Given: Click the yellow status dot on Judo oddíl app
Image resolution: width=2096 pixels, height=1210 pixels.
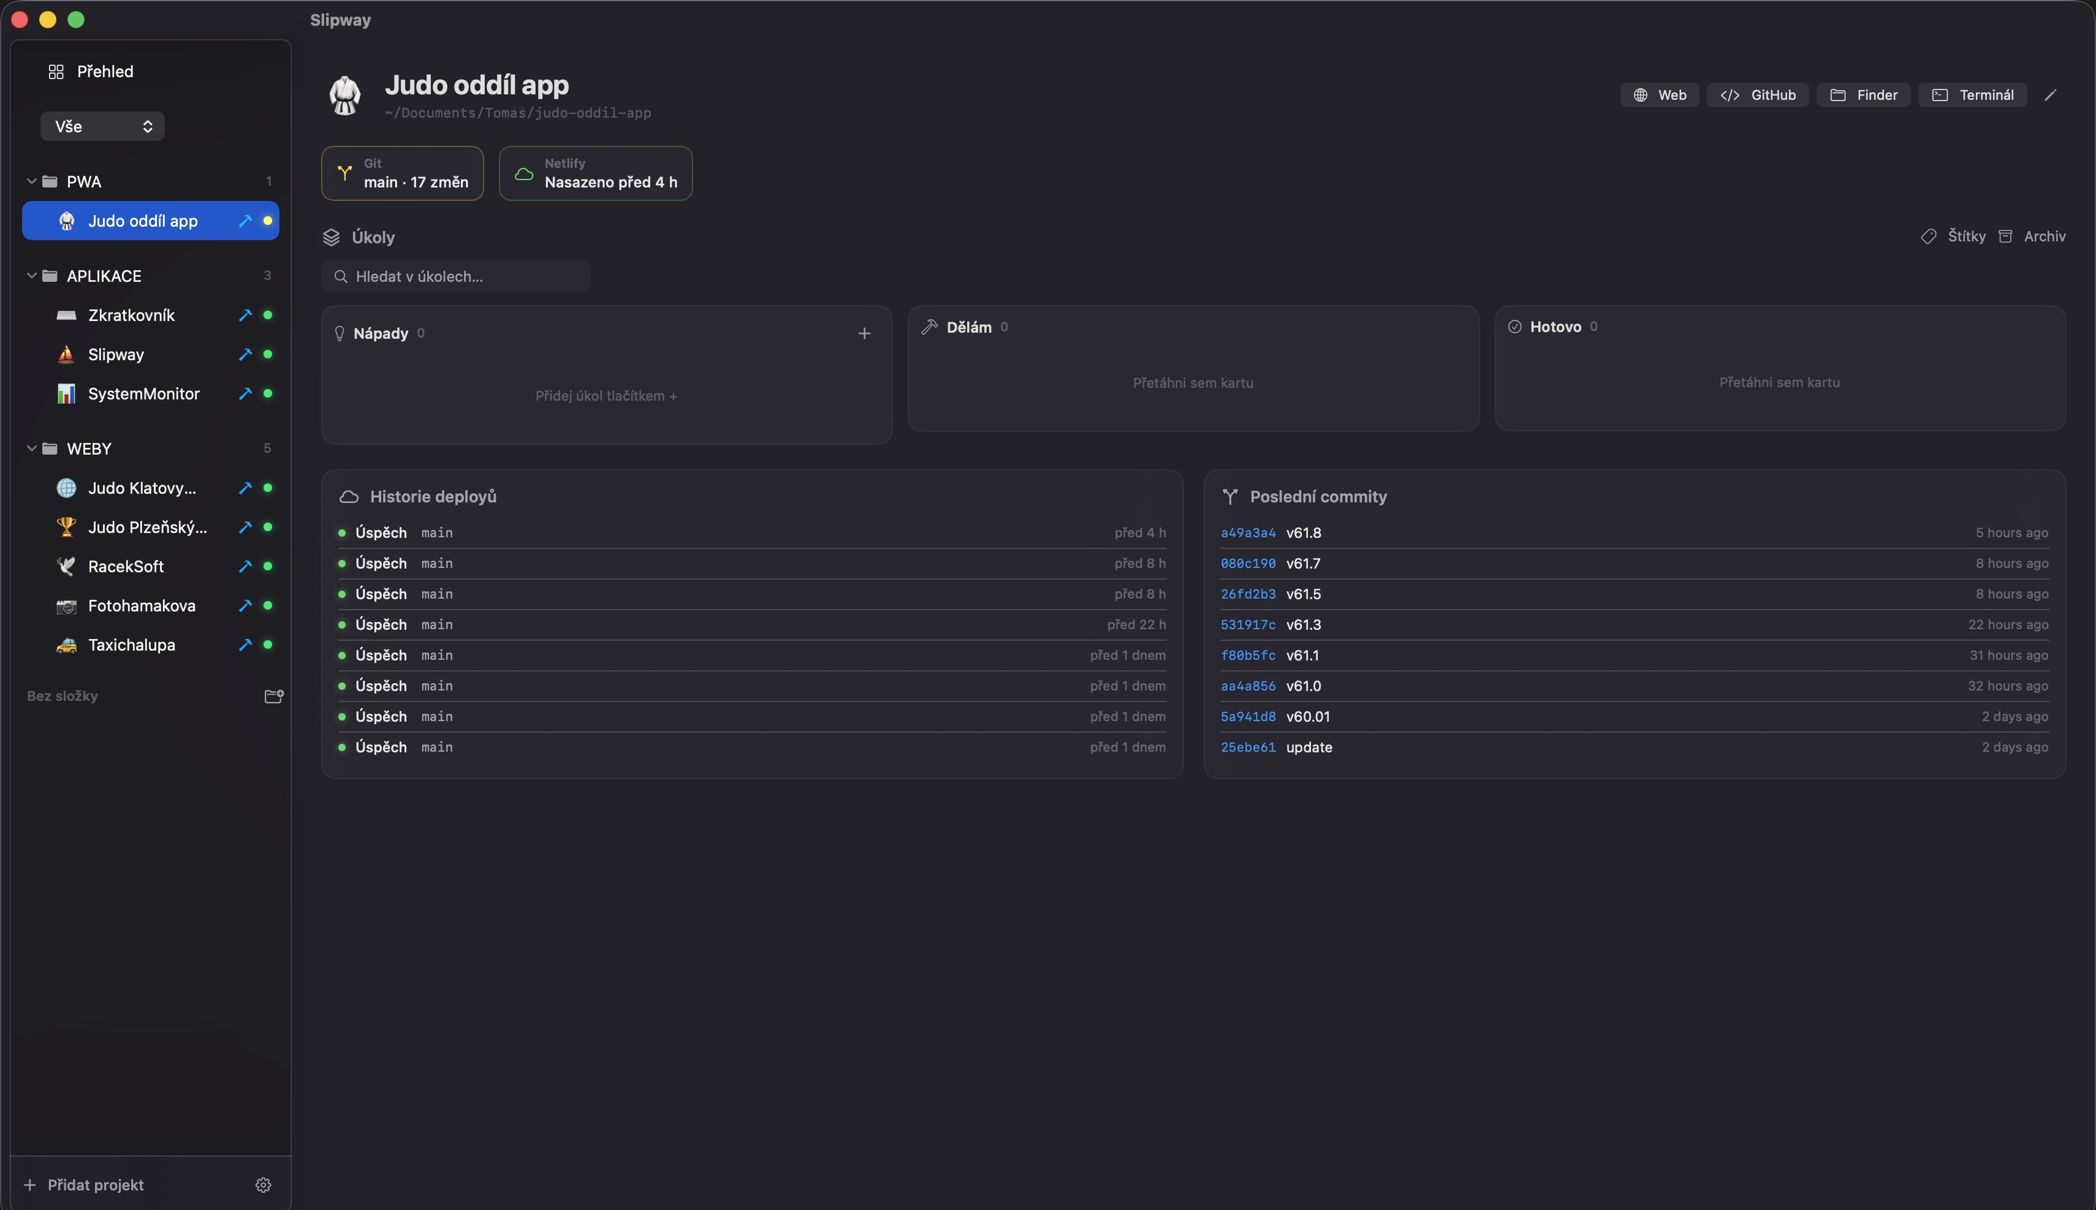Looking at the screenshot, I should pyautogui.click(x=268, y=221).
